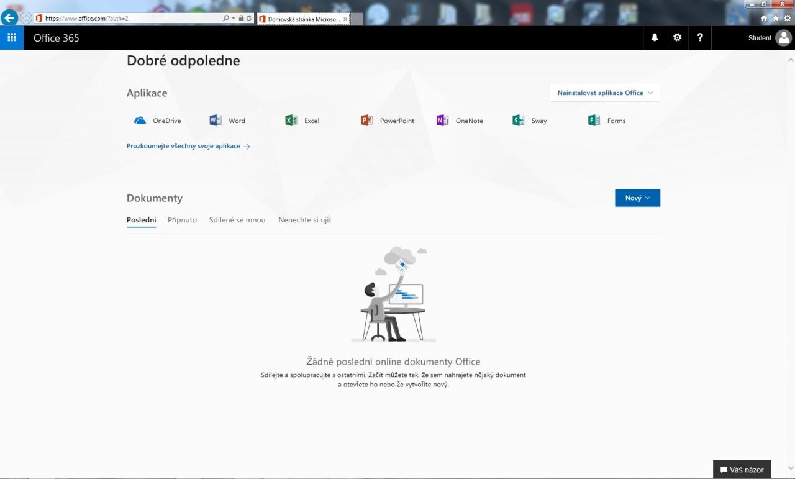Show notifications via the bell icon
795x479 pixels.
(654, 37)
